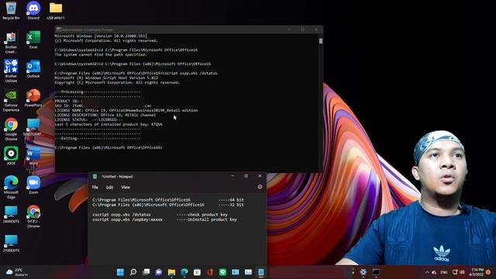Click the 'Last 5 characters' line in Command Prompt

coord(108,125)
